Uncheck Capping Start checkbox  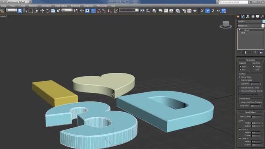tap(240, 67)
